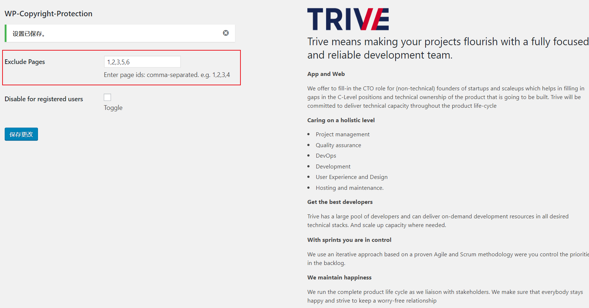Viewport: 589px width, 308px height.
Task: Click 'We use an iterative approach' paragraph
Action: 448,259
